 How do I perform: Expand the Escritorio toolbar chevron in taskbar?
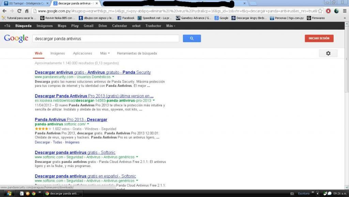point(313,192)
